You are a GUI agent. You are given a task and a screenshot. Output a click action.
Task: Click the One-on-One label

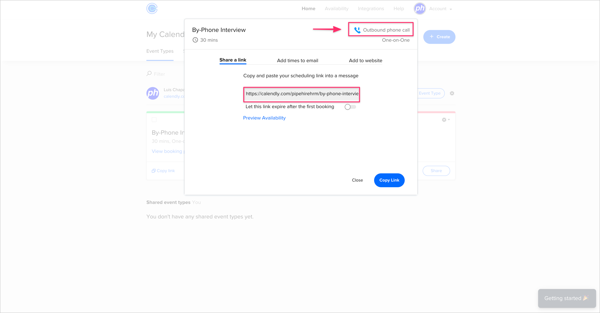coord(396,40)
